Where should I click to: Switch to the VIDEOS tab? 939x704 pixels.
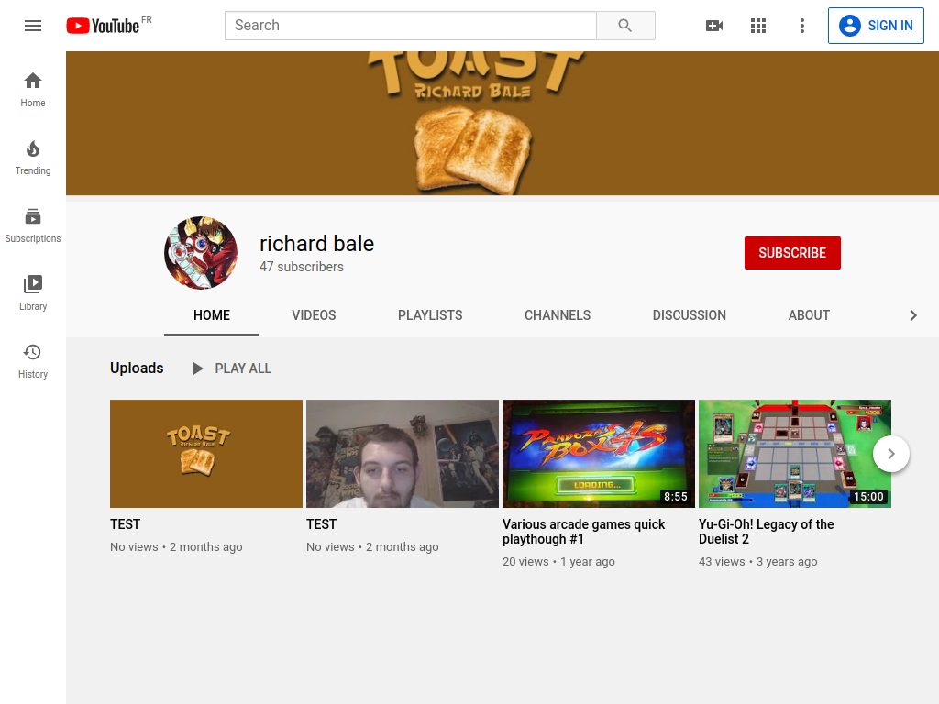point(314,315)
